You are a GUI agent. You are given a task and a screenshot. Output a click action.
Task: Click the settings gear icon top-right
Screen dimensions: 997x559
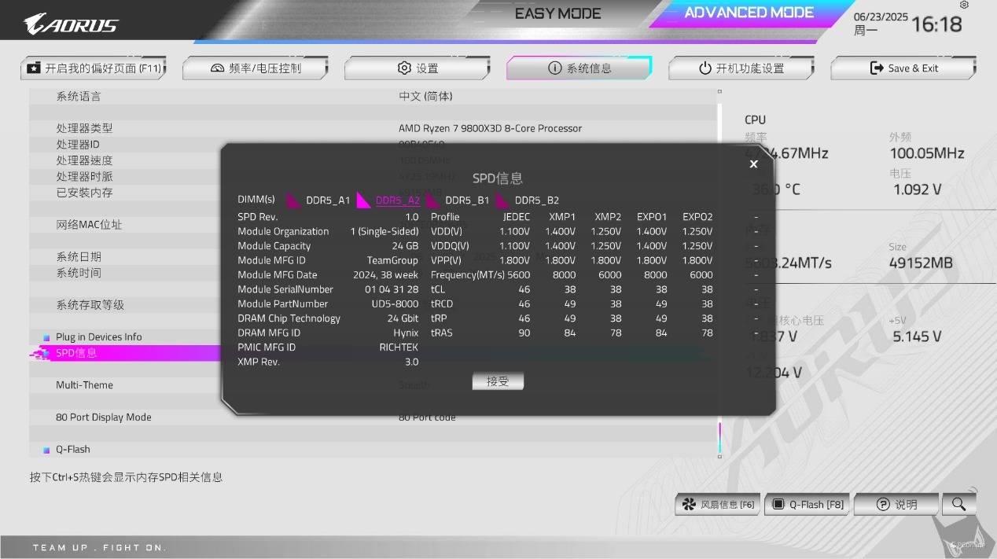tap(965, 6)
